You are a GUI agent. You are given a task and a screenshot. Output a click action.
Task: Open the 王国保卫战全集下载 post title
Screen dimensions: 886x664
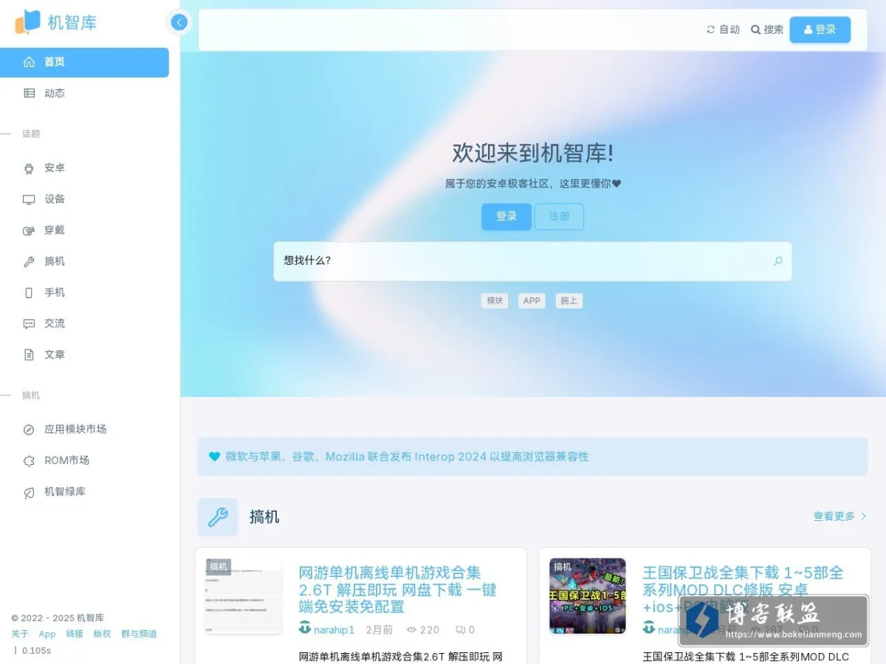click(x=744, y=589)
